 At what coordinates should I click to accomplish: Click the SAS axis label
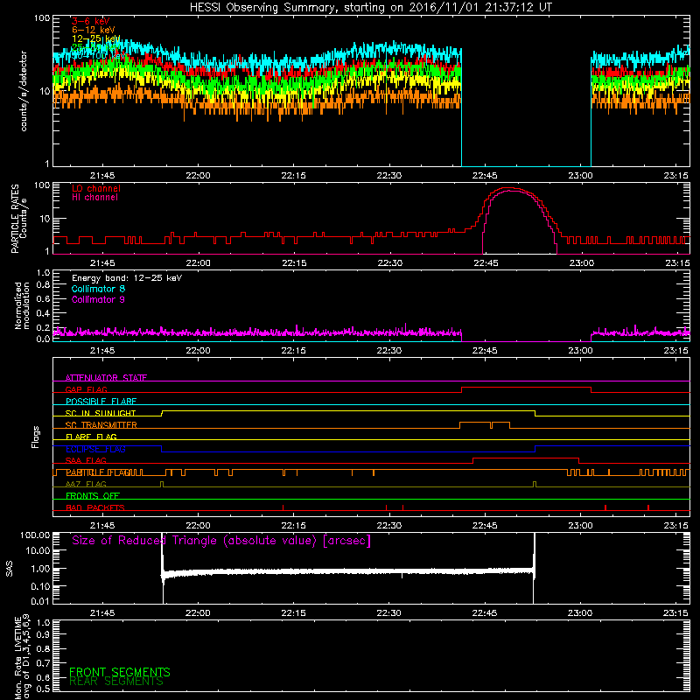pyautogui.click(x=9, y=569)
